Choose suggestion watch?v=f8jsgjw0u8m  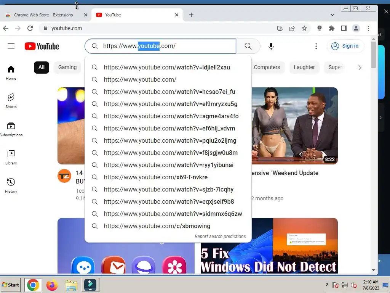pyautogui.click(x=168, y=153)
